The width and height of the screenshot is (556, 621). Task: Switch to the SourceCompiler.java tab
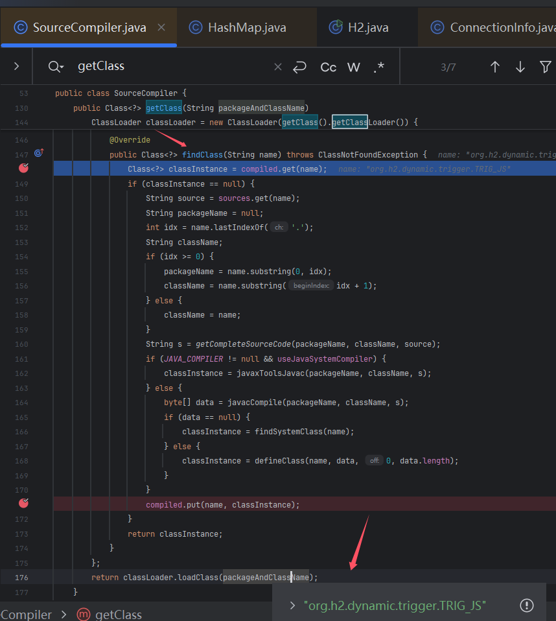(89, 27)
